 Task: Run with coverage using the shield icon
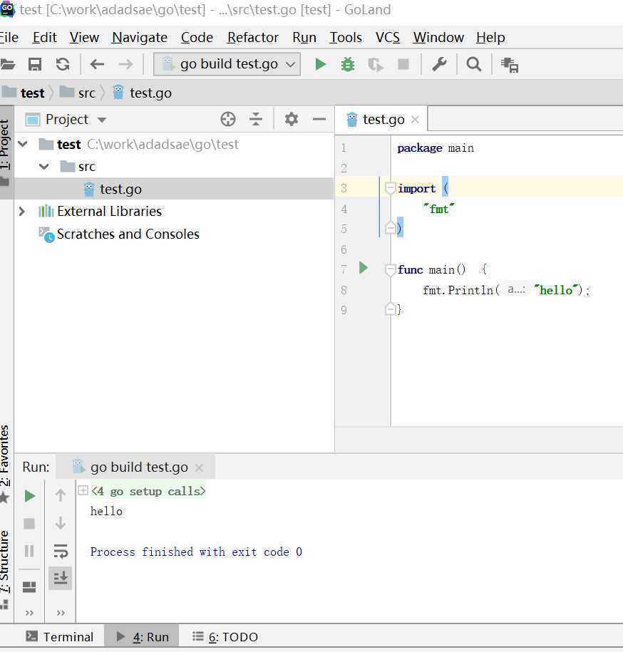click(376, 64)
